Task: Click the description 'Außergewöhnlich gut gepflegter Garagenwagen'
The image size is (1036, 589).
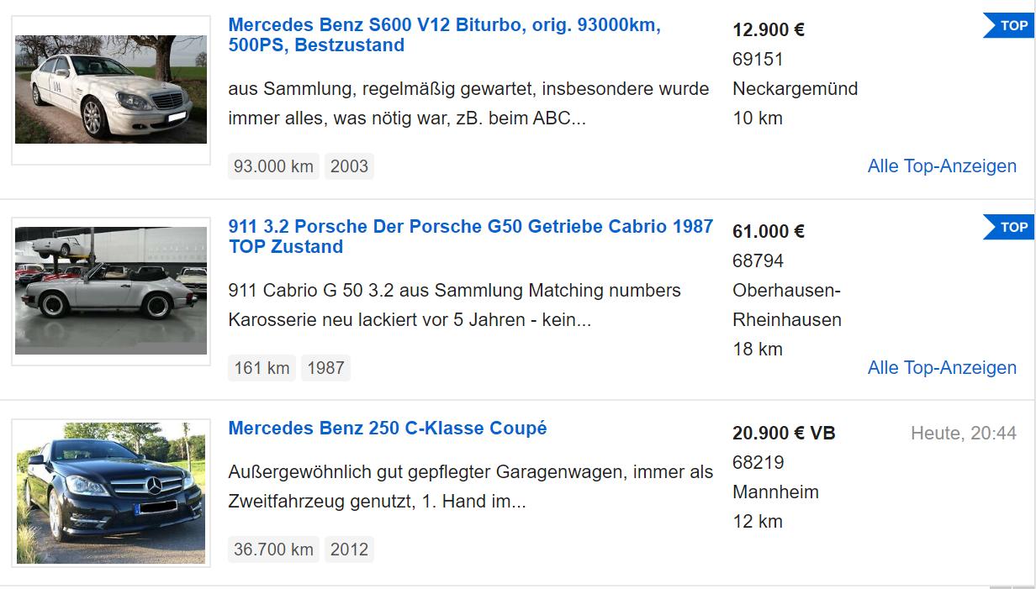Action: (x=470, y=486)
